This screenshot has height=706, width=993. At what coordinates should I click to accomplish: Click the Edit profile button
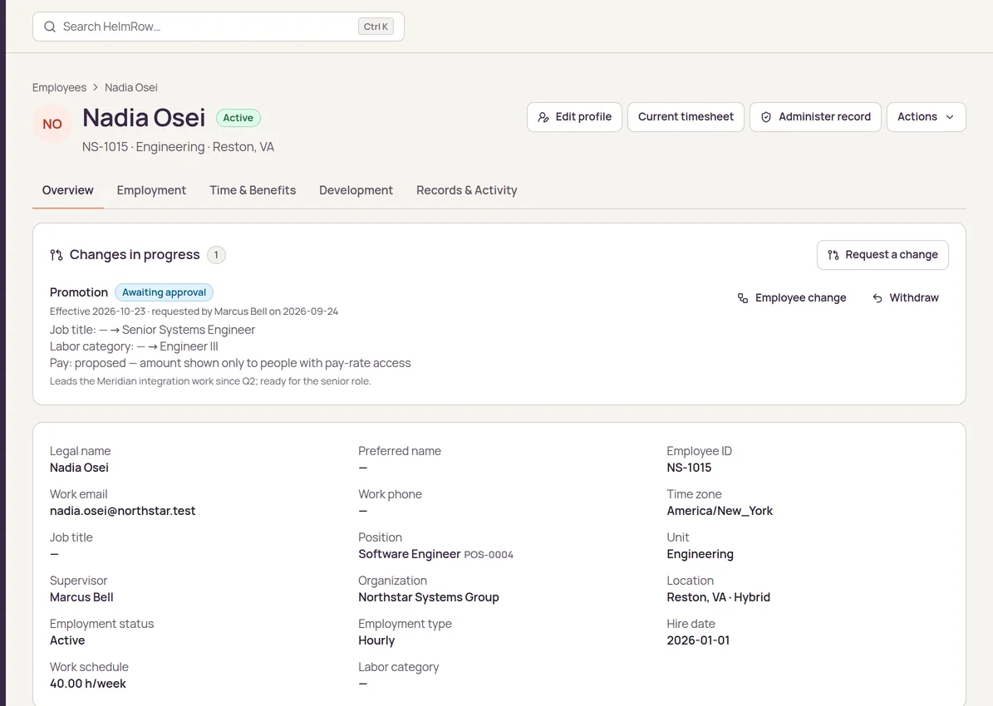click(574, 117)
